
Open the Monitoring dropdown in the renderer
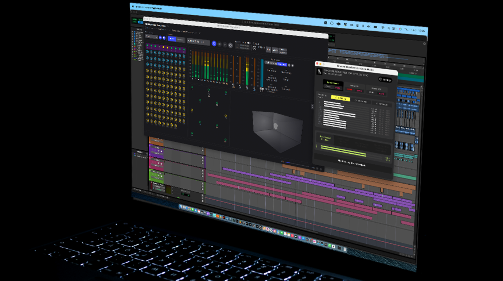click(x=151, y=36)
